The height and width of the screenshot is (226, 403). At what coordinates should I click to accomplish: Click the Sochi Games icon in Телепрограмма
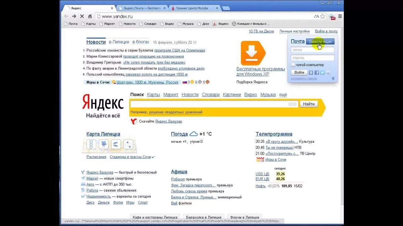point(260,159)
